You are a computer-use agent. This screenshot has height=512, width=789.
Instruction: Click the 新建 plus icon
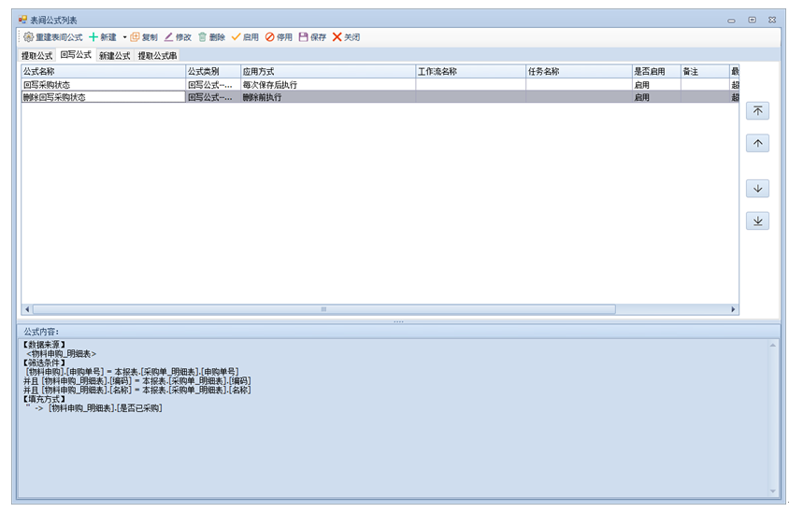(93, 37)
